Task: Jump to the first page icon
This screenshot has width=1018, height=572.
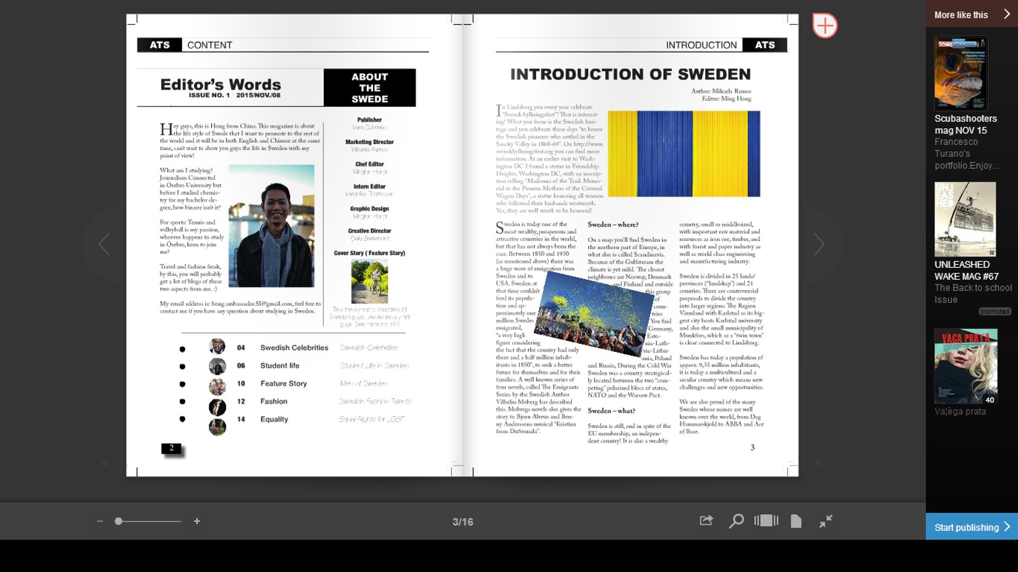Action: [x=104, y=463]
